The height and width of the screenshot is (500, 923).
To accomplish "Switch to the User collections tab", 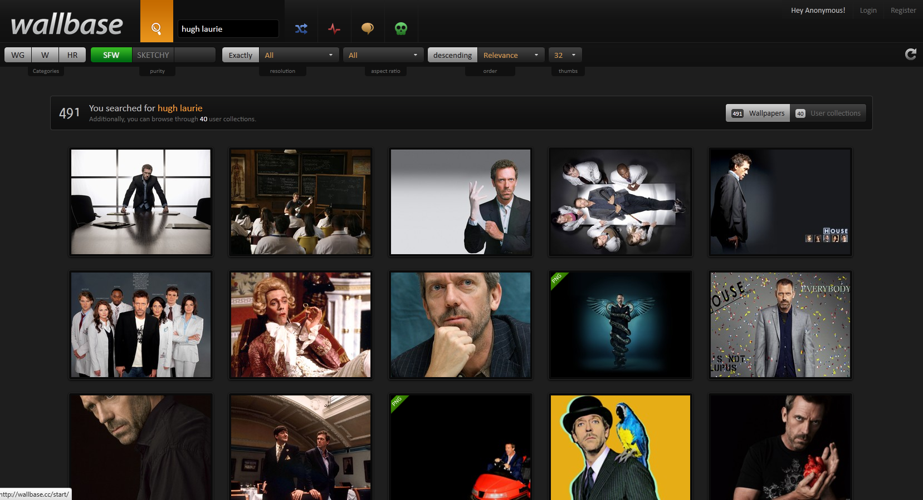I will (x=828, y=113).
